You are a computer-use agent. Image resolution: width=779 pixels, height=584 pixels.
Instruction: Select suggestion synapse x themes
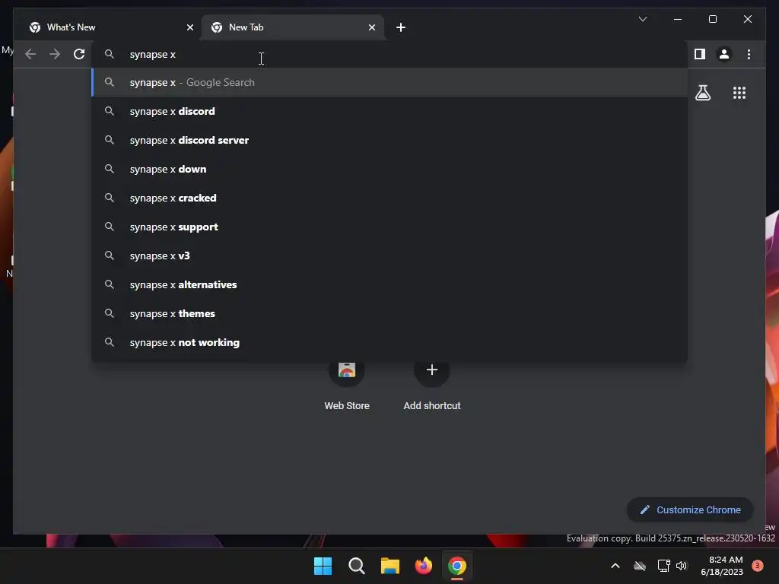click(390, 313)
